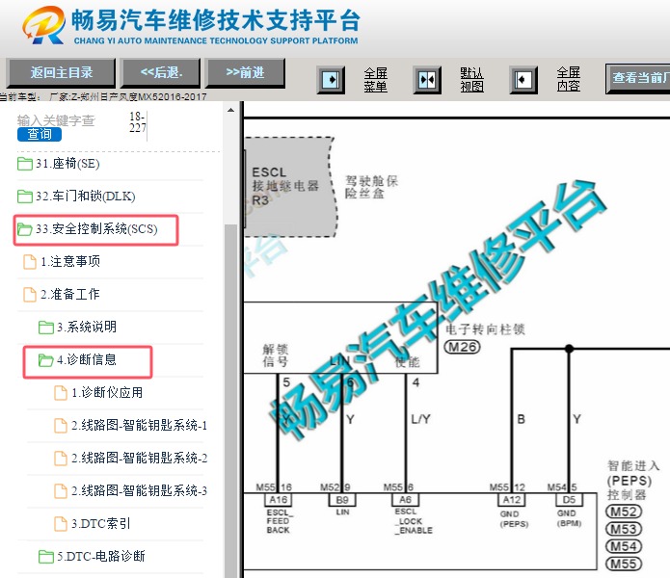Open the 3.DTC索引 page

(x=101, y=523)
